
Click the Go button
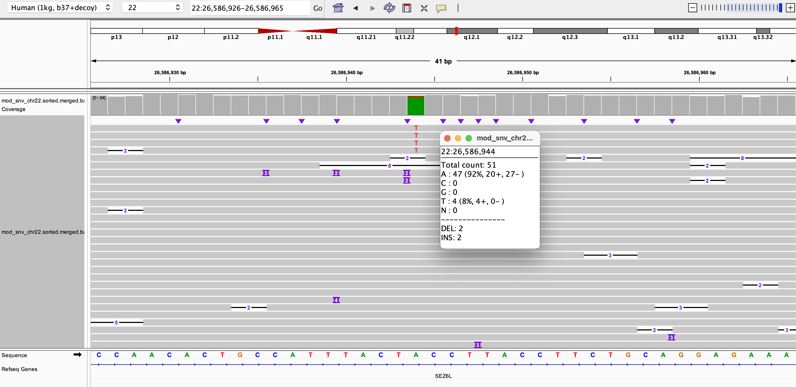click(x=317, y=8)
